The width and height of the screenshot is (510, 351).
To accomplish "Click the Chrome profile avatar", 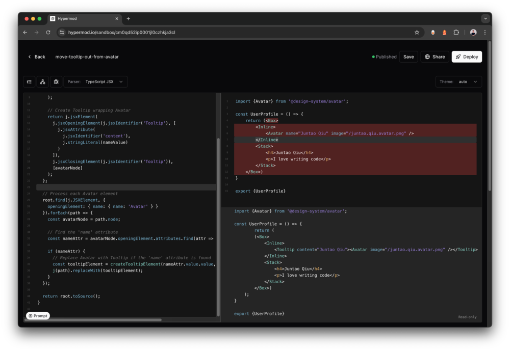I will pyautogui.click(x=473, y=33).
